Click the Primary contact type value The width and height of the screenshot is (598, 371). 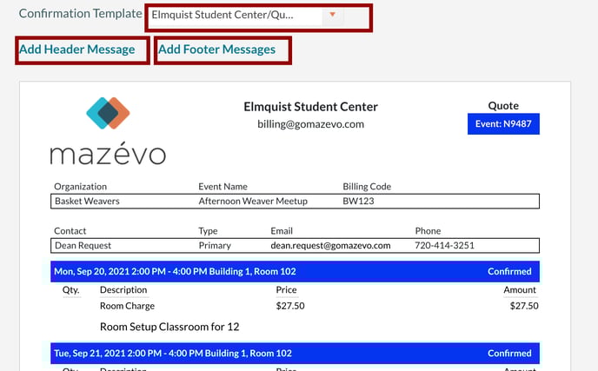click(x=215, y=246)
